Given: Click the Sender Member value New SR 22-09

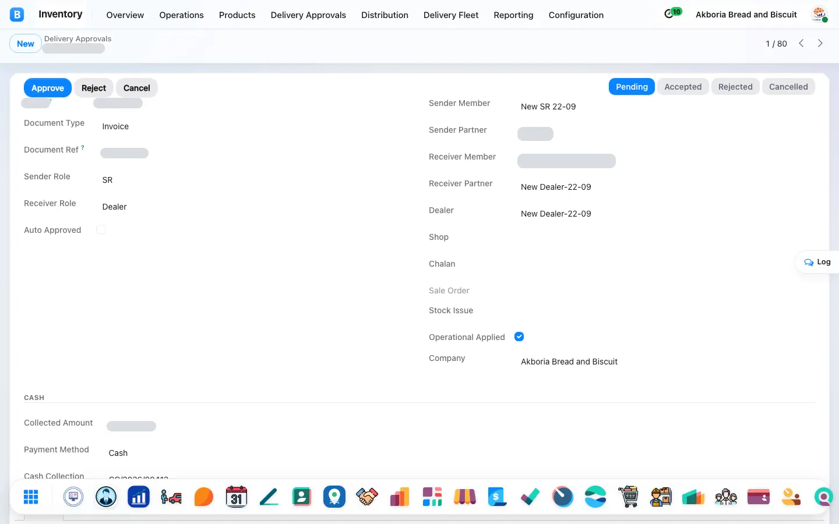Looking at the screenshot, I should (x=548, y=107).
